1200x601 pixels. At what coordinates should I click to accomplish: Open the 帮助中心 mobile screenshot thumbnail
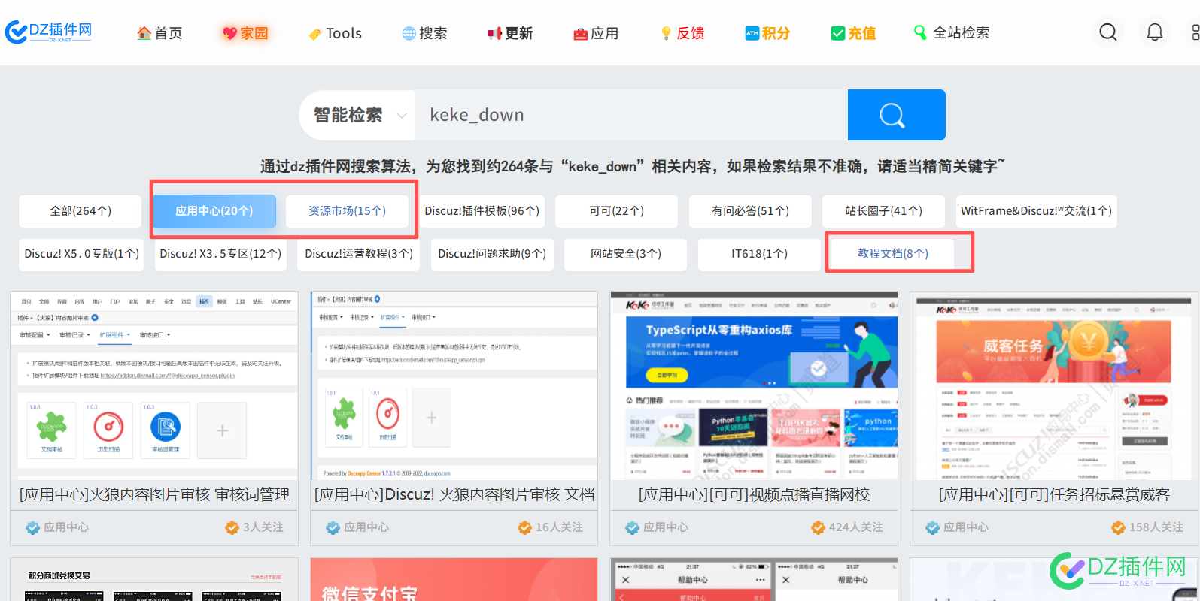[x=754, y=580]
